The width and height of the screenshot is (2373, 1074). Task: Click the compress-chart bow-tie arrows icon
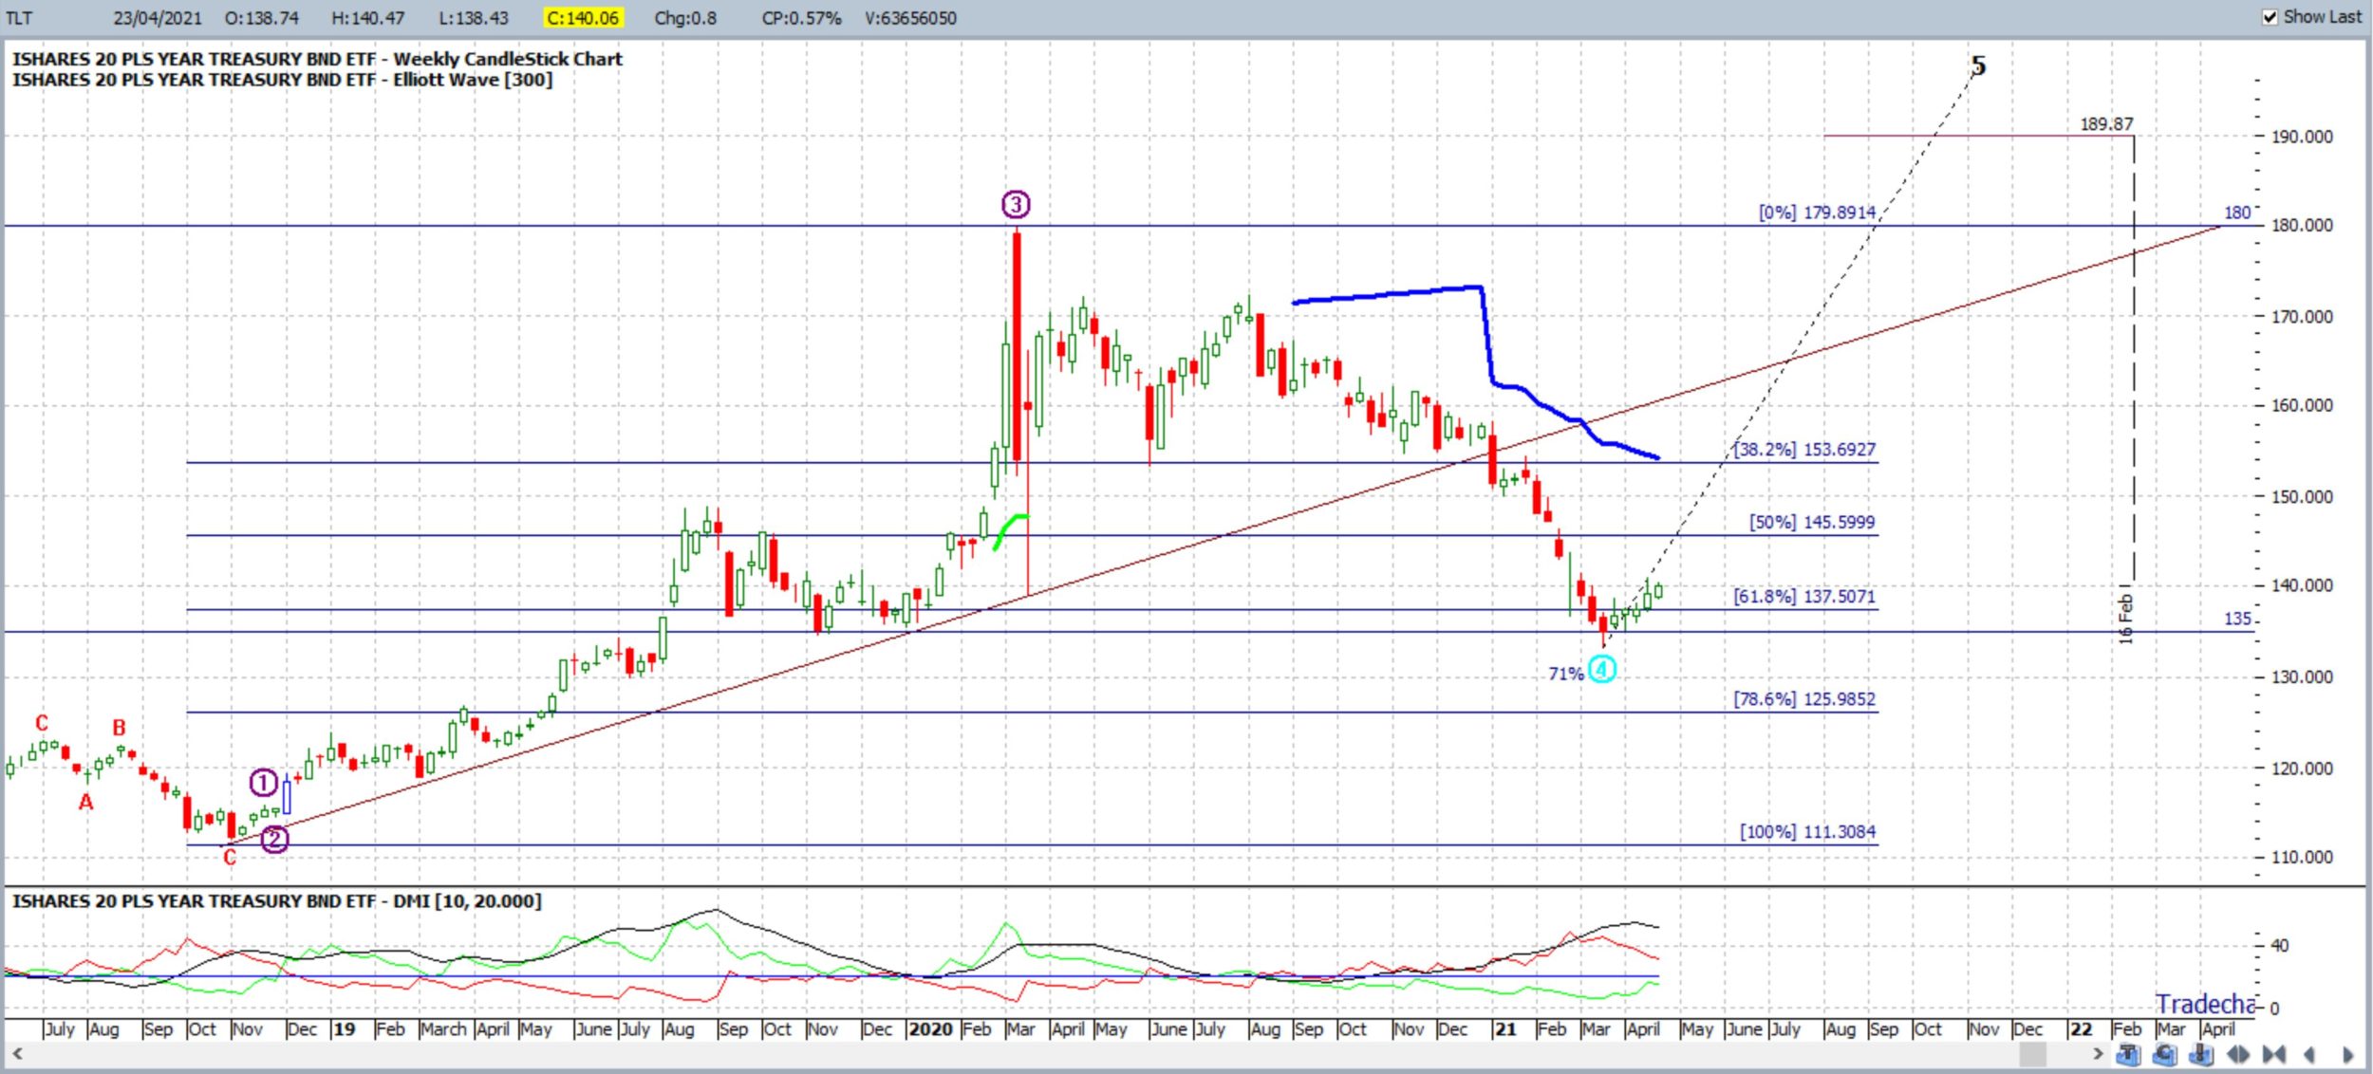click(x=2274, y=1054)
